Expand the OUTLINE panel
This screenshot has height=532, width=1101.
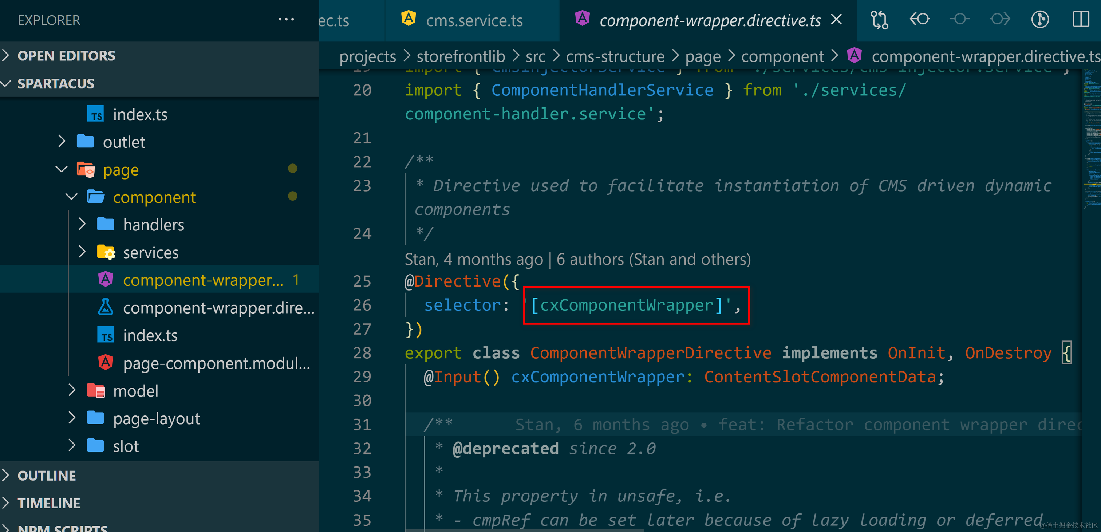[x=46, y=476]
